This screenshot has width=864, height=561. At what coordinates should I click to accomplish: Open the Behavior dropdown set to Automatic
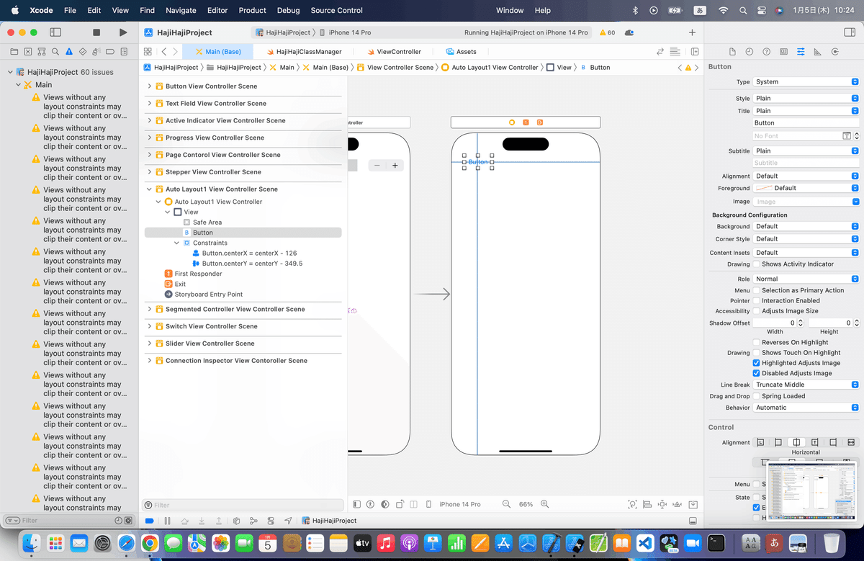(806, 408)
